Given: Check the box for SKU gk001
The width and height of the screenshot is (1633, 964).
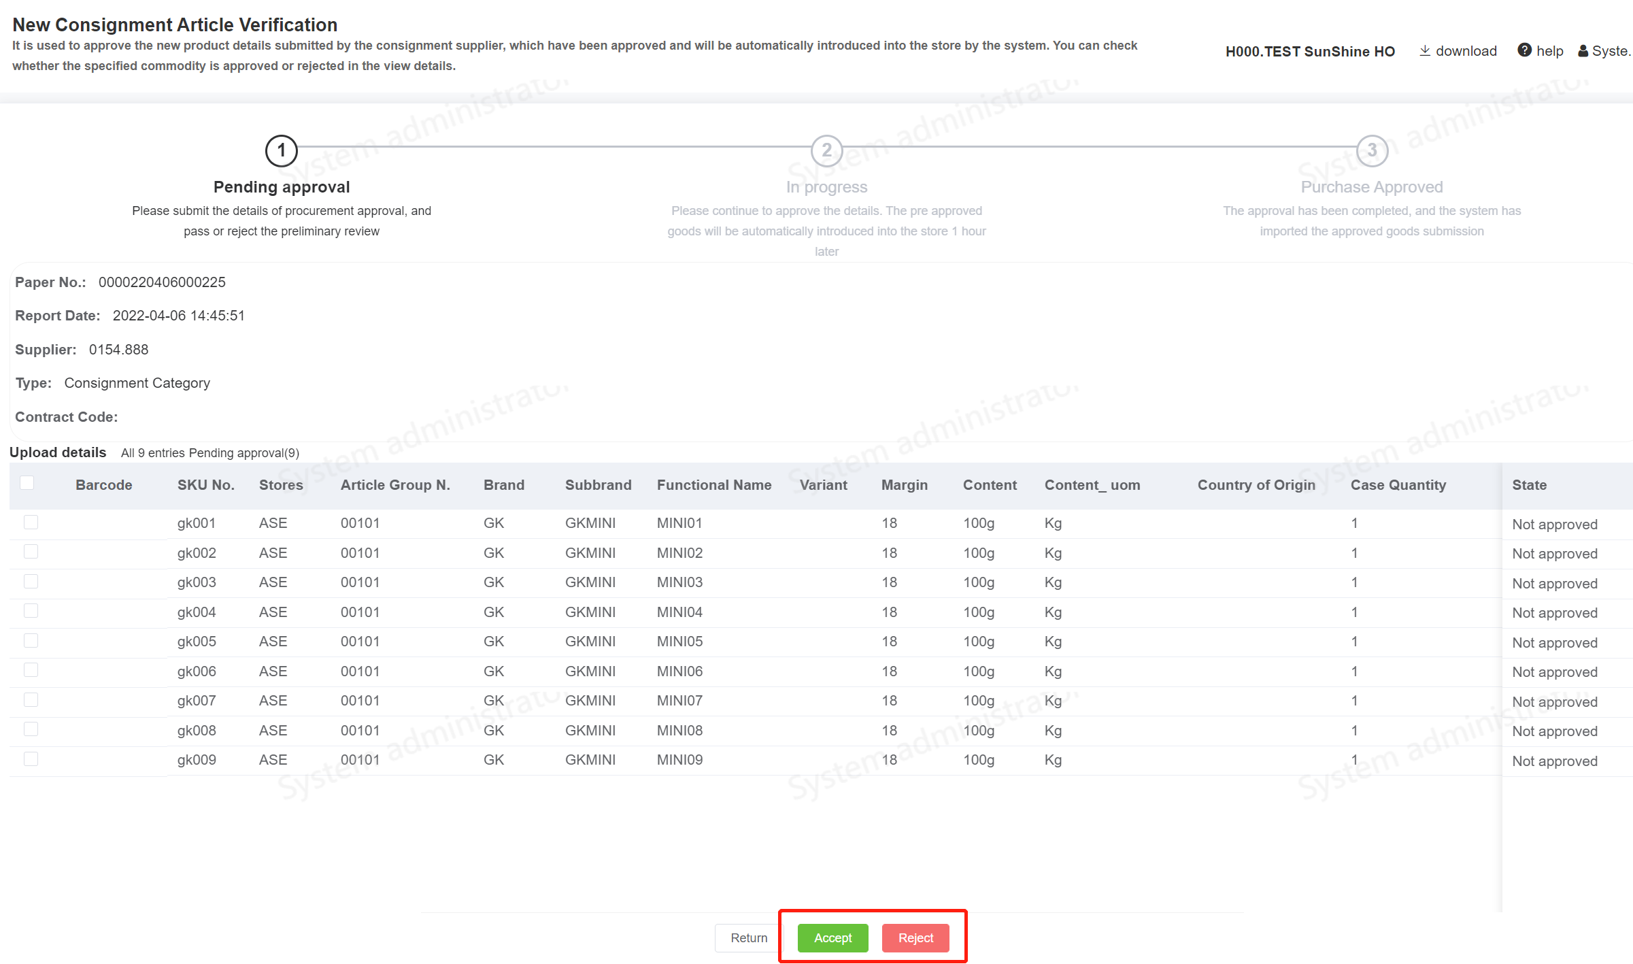Looking at the screenshot, I should point(31,522).
